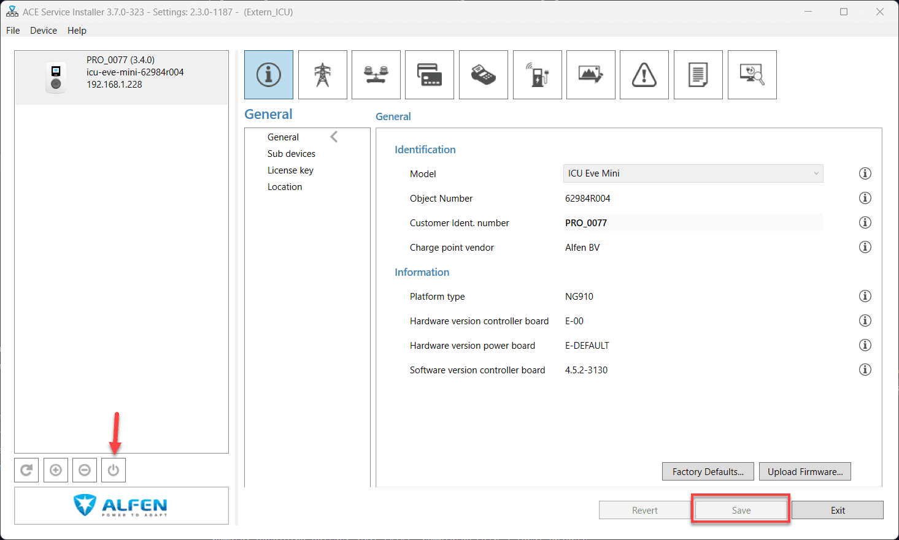Collapse the General side menu chevron
899x540 pixels.
tap(334, 137)
